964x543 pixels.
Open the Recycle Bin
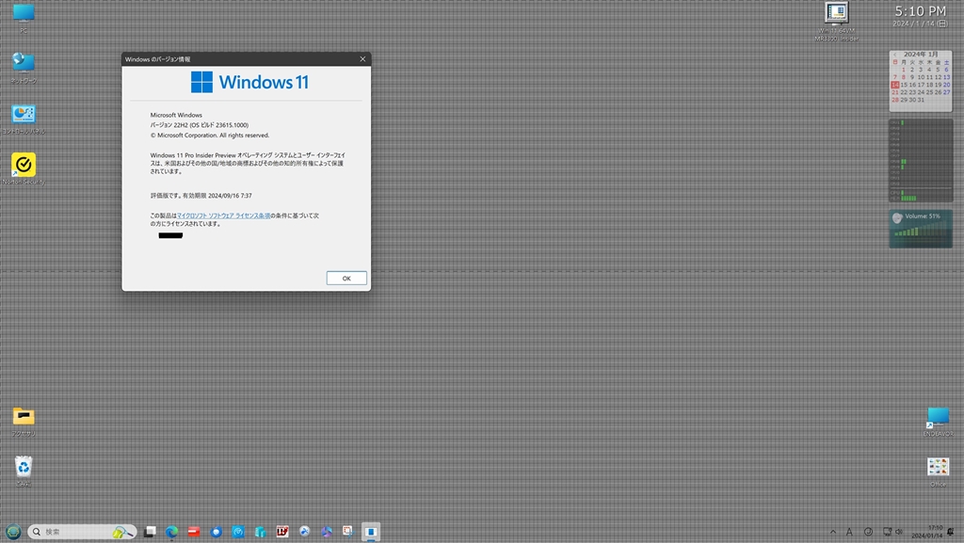tap(24, 471)
